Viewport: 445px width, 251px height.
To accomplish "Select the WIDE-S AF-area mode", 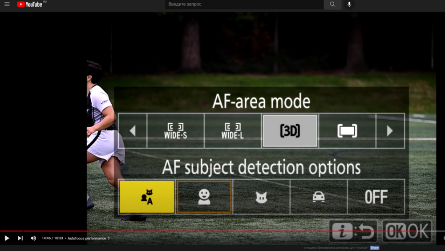I will 175,131.
